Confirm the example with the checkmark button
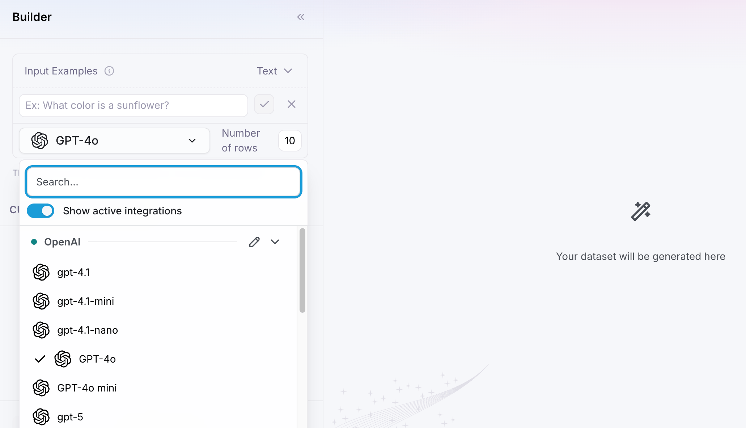The image size is (746, 428). coord(264,104)
